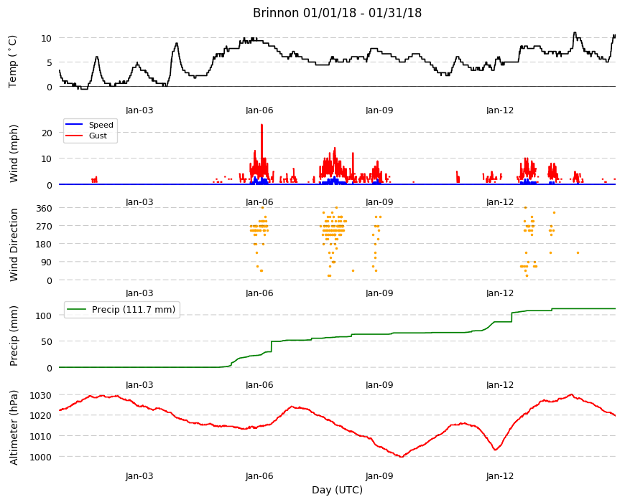The width and height of the screenshot is (625, 502).
Task: Click the Precip (mm) y-axis label
Action: [14, 336]
